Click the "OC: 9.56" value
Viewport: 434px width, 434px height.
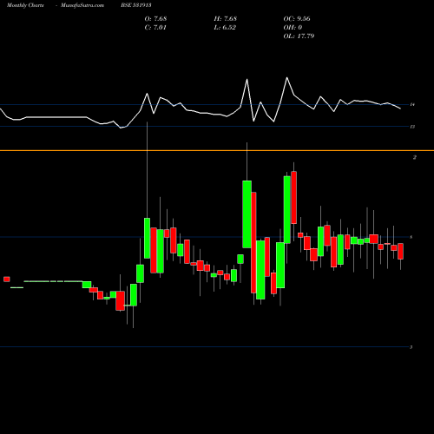pyautogui.click(x=297, y=18)
